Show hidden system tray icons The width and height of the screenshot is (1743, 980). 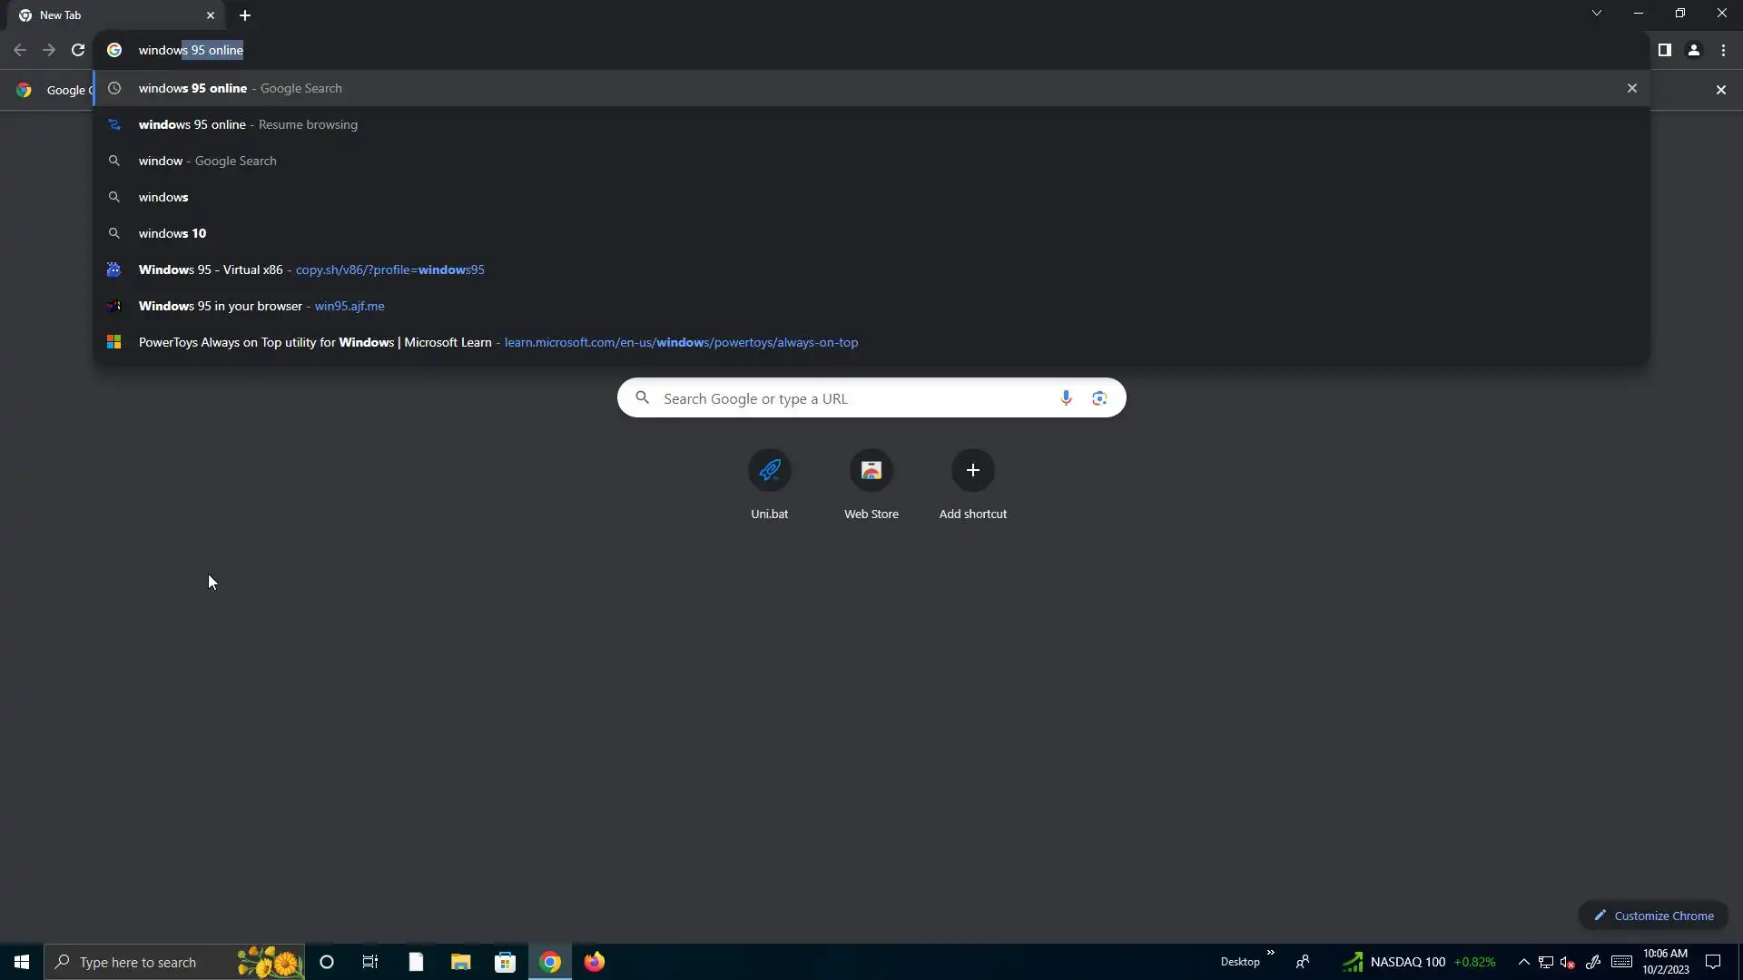pyautogui.click(x=1523, y=962)
